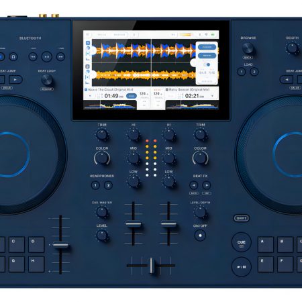Screen dimensions: 302x302
Task: Seek in Rainy Season overview waveform
Action: pyautogui.click(x=192, y=105)
